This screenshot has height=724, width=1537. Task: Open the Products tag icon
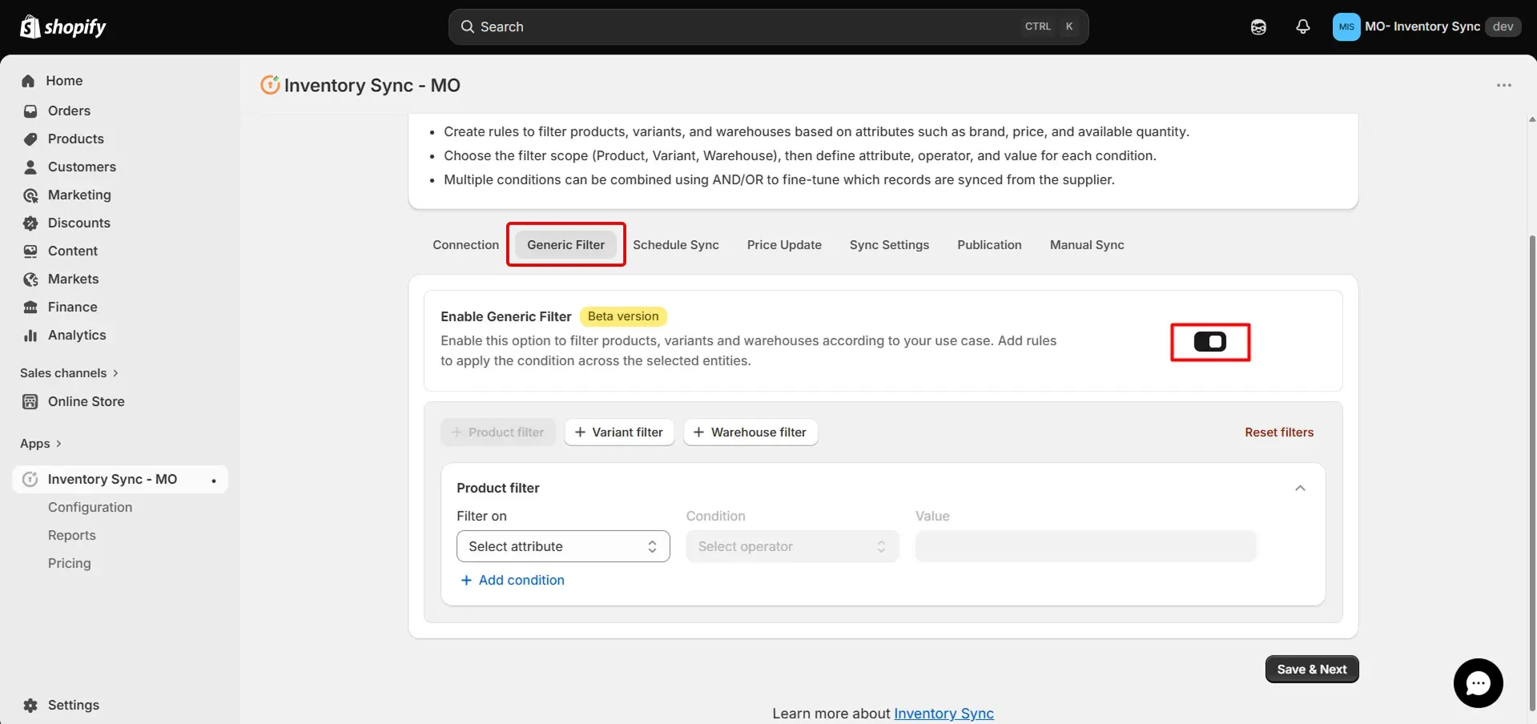coord(30,139)
